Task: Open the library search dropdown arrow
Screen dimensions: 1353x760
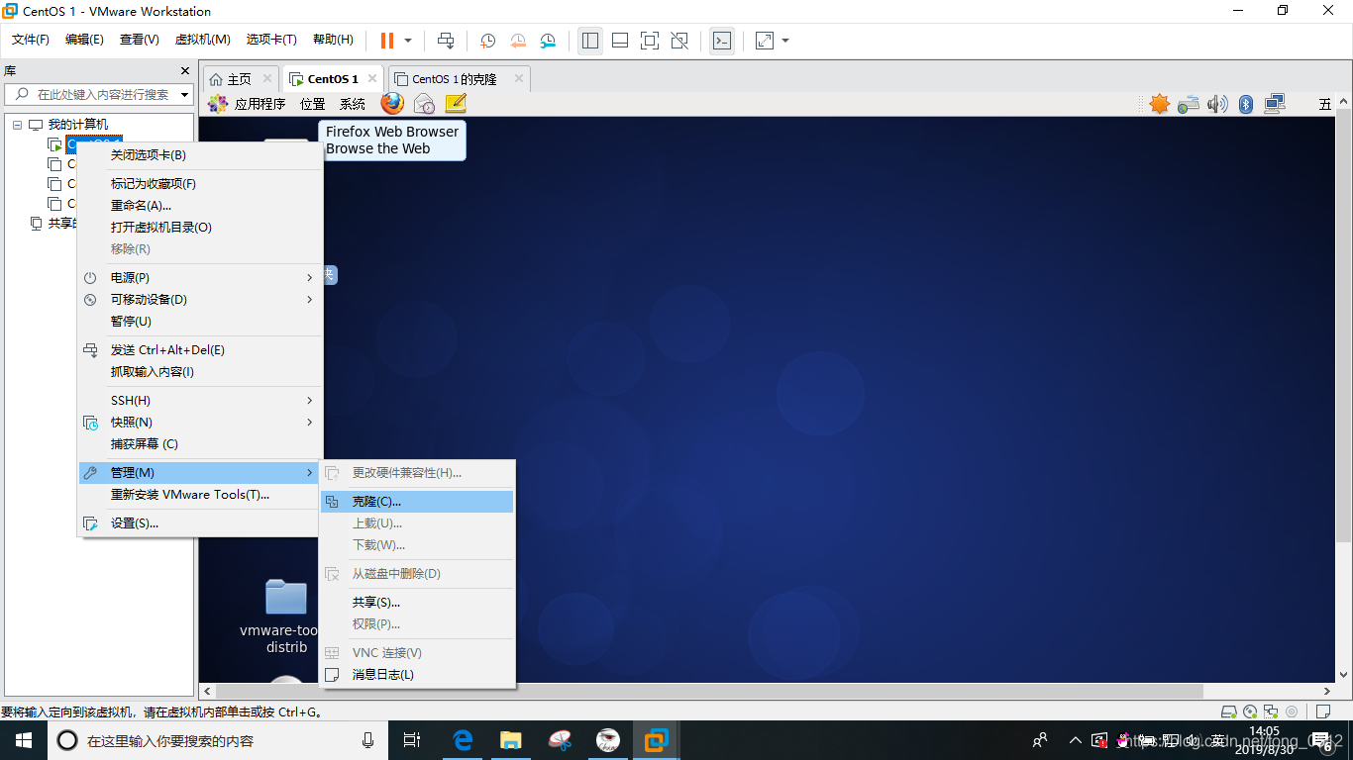Action: (x=184, y=95)
